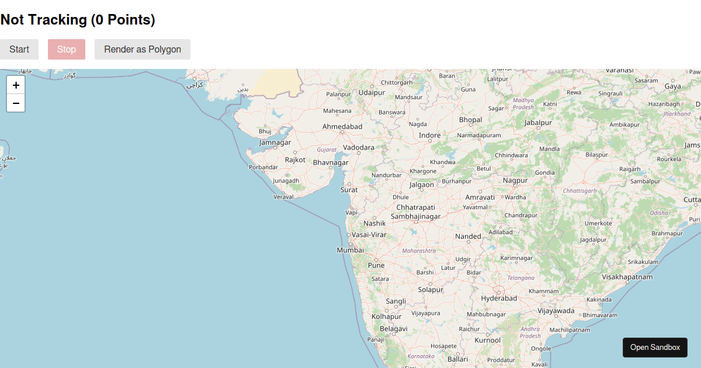
Task: Click the Render as Polygon button
Action: pyautogui.click(x=143, y=50)
